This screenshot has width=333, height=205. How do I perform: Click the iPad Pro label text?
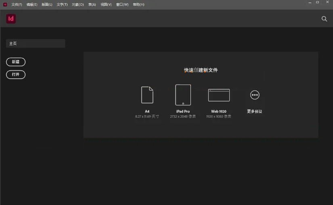(183, 111)
